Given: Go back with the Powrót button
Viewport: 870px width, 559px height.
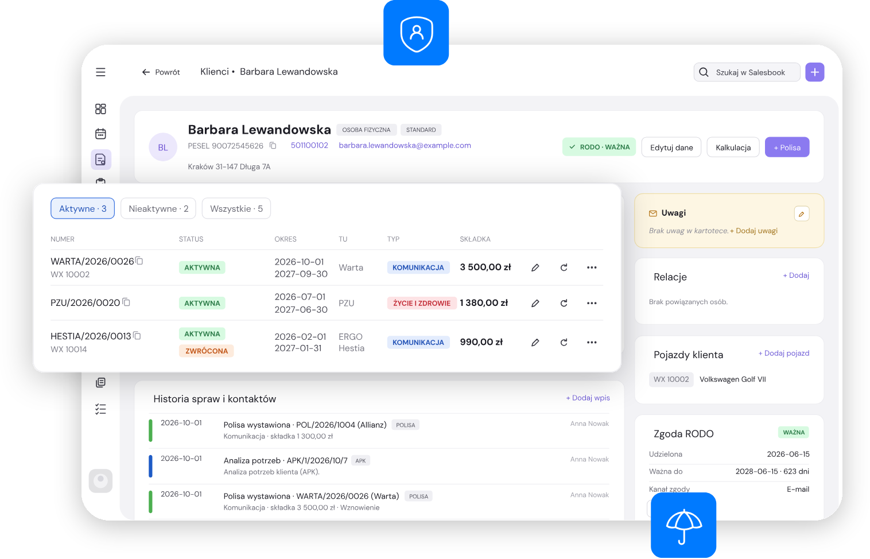Looking at the screenshot, I should (161, 72).
